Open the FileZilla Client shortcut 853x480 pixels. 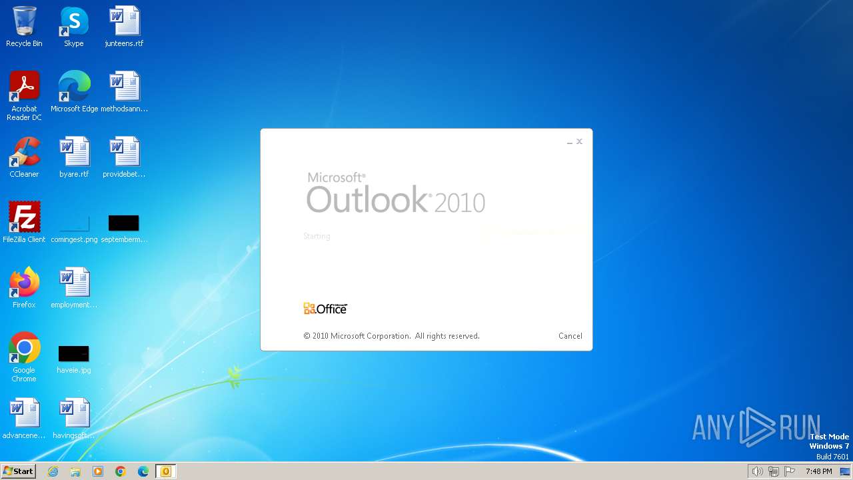point(24,223)
